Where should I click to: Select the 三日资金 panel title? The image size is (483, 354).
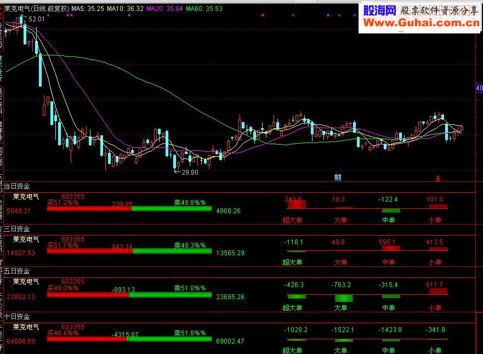point(16,229)
